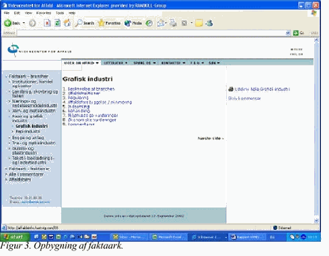Open Affaldsbørs in the sidebar
329x256 pixels.
click(20, 179)
